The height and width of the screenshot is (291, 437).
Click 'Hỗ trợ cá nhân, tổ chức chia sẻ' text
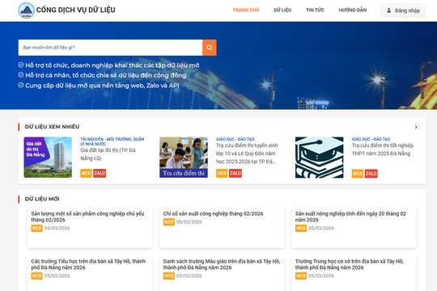click(106, 75)
